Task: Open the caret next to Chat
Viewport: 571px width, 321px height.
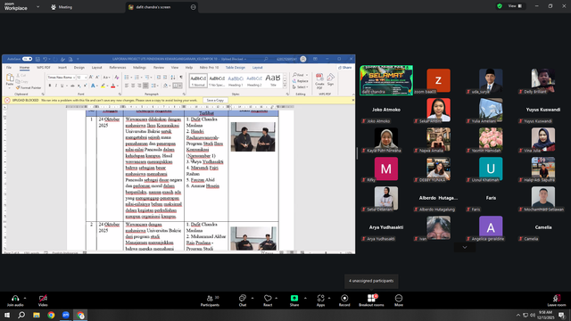Action: point(252,298)
